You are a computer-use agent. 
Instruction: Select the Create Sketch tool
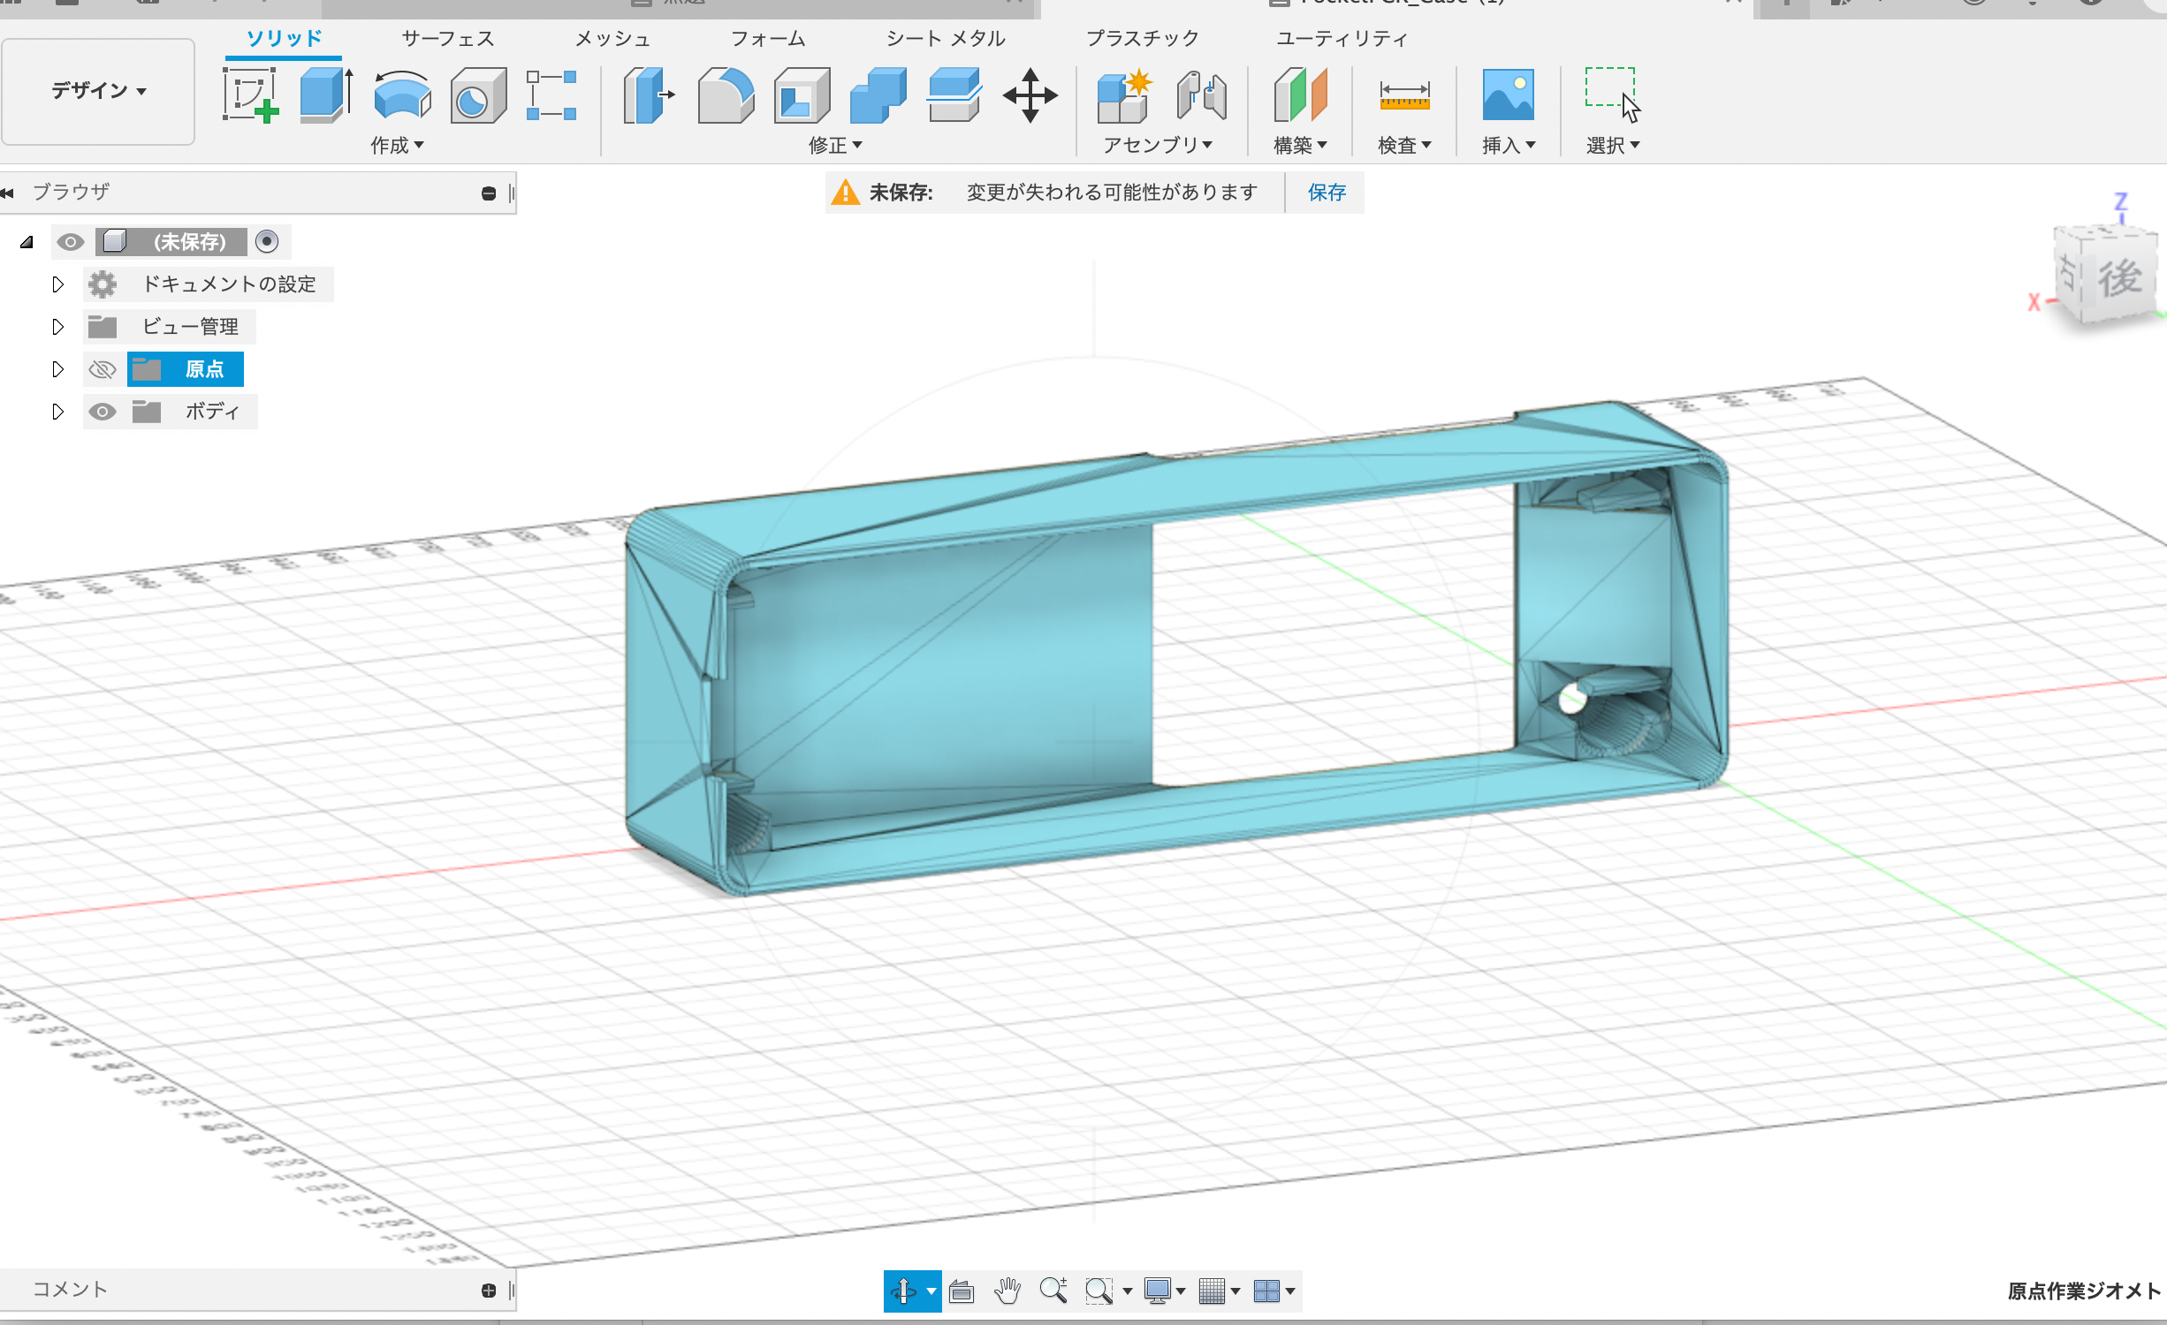pos(250,95)
